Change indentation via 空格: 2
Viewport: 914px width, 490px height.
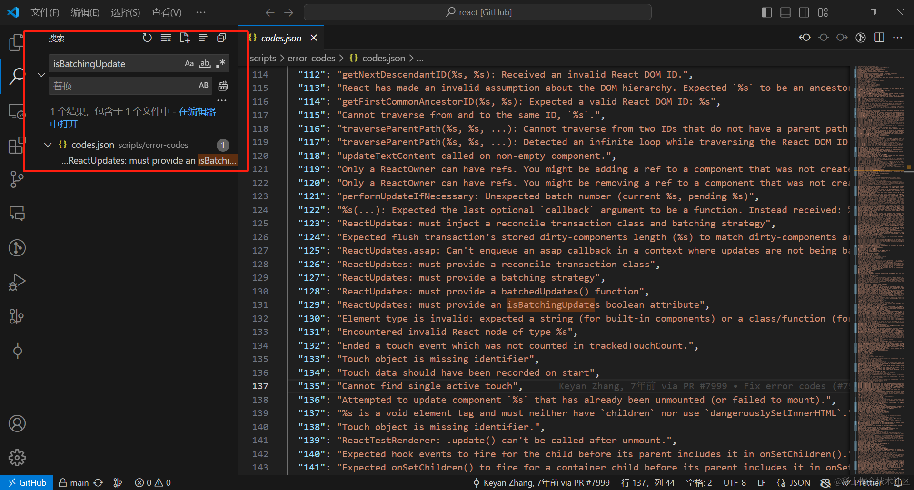pyautogui.click(x=699, y=482)
